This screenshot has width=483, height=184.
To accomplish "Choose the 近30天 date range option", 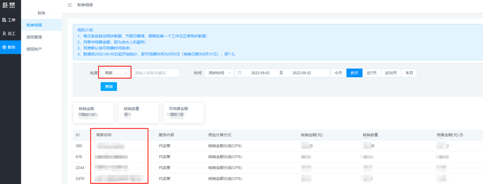I will [x=391, y=73].
